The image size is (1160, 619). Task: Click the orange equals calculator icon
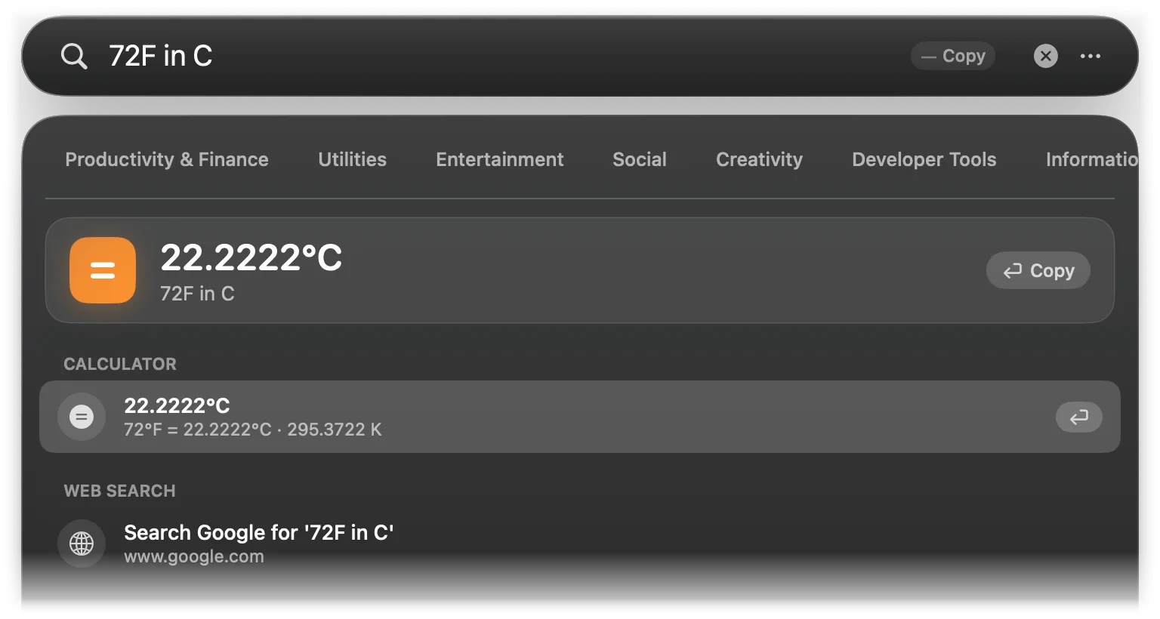pos(103,270)
